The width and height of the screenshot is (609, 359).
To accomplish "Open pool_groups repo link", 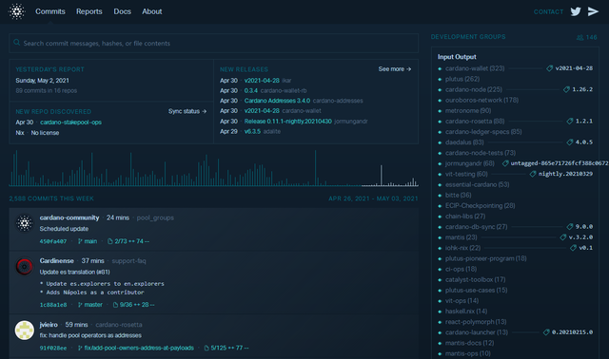I will point(155,217).
